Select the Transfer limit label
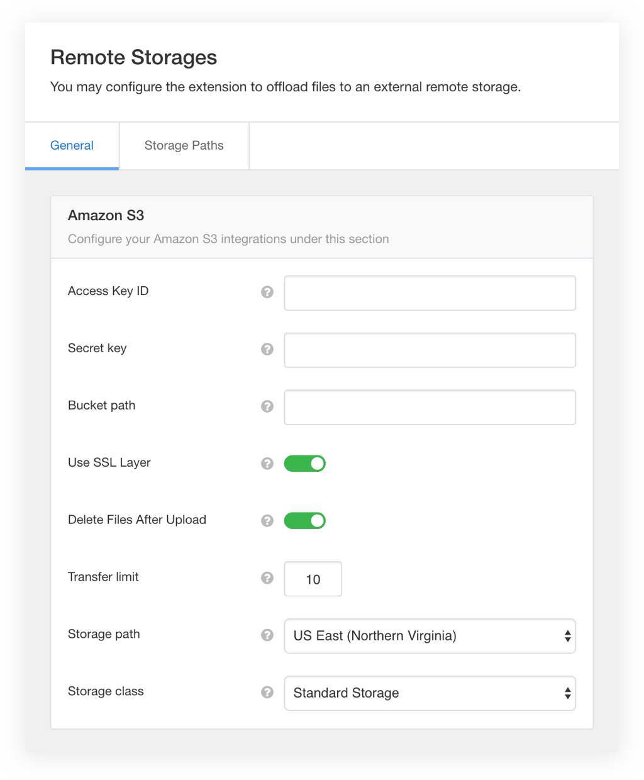Image resolution: width=644 pixels, height=780 pixels. click(x=103, y=577)
